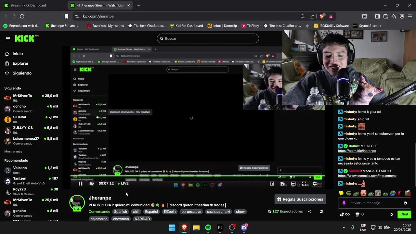Open Discord from the taskbar
The width and height of the screenshot is (416, 234).
click(x=244, y=227)
